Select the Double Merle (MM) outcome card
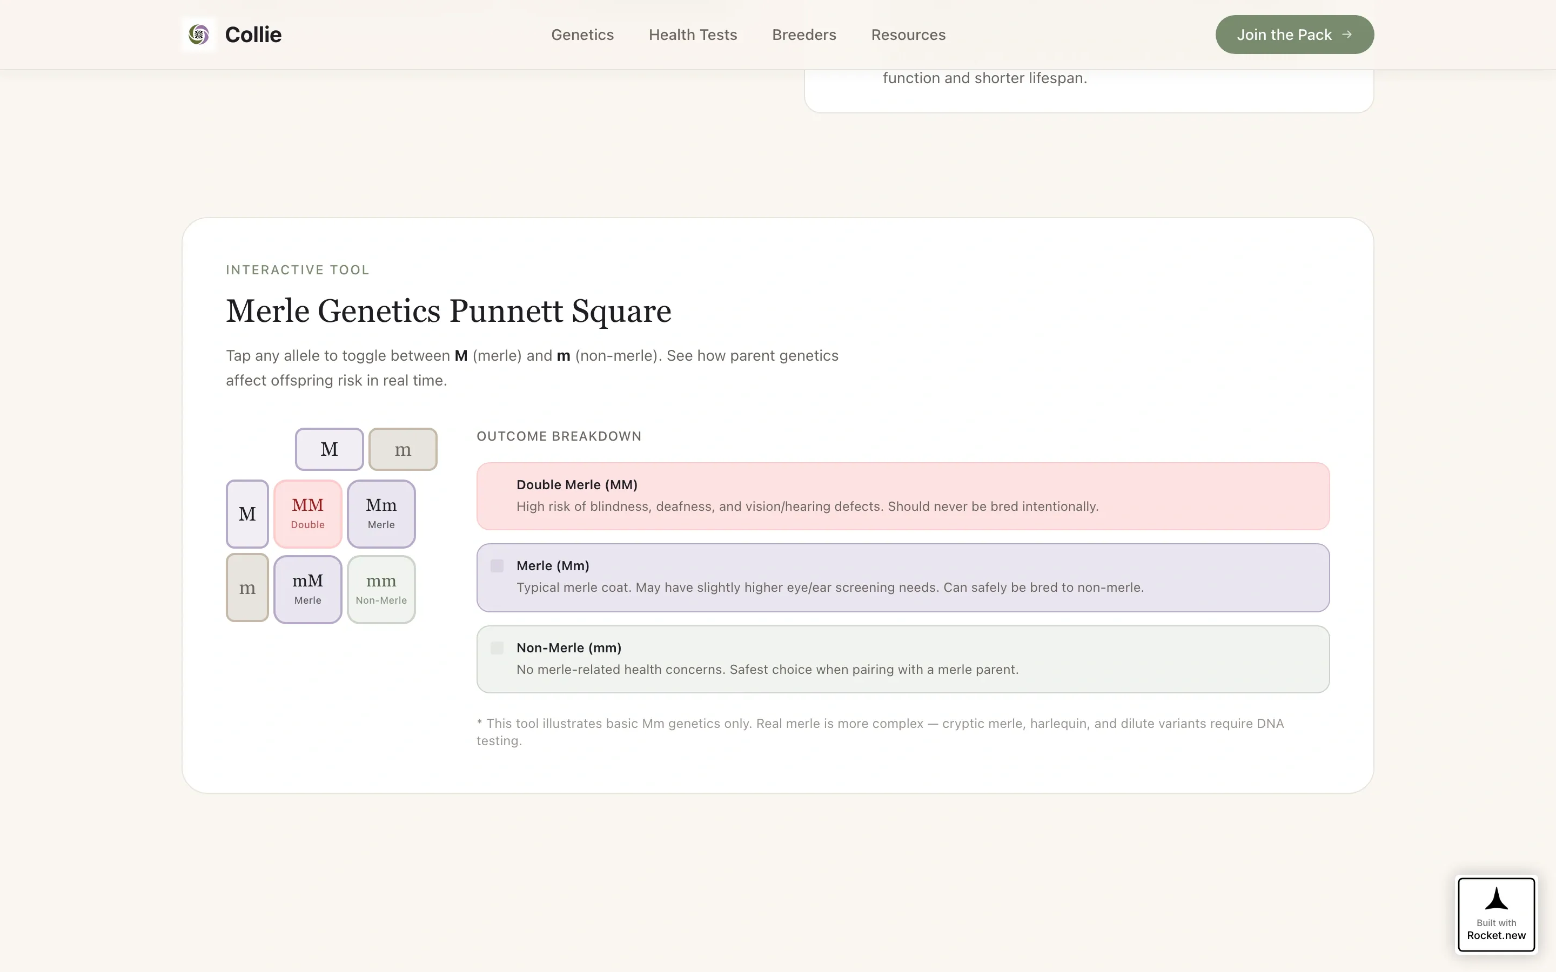The image size is (1556, 972). [x=903, y=496]
